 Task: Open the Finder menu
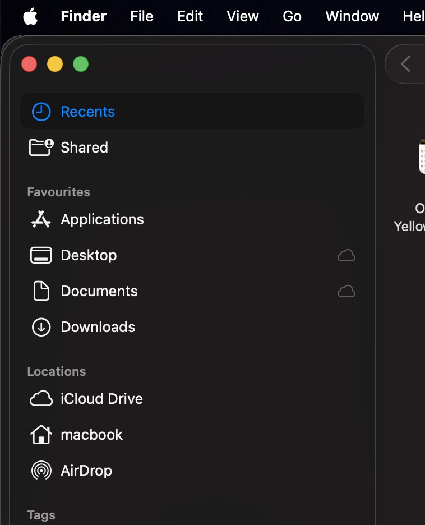pos(83,16)
